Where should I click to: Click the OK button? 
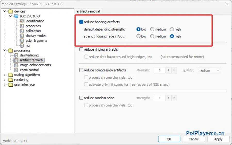tap(169, 139)
